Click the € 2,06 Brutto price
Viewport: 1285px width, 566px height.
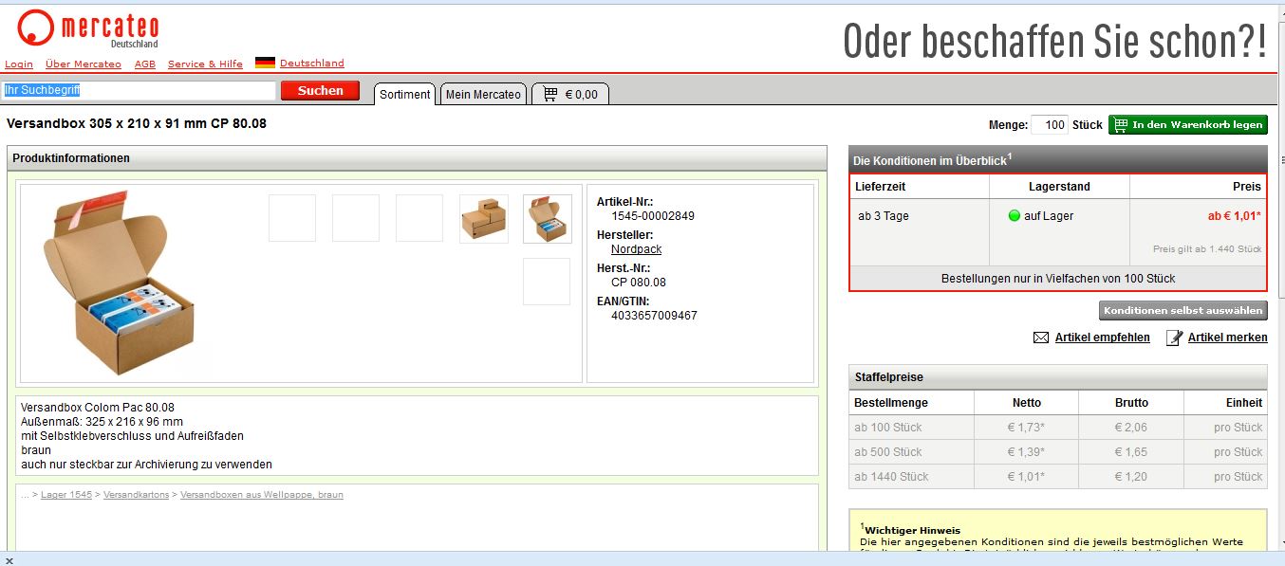pyautogui.click(x=1131, y=428)
